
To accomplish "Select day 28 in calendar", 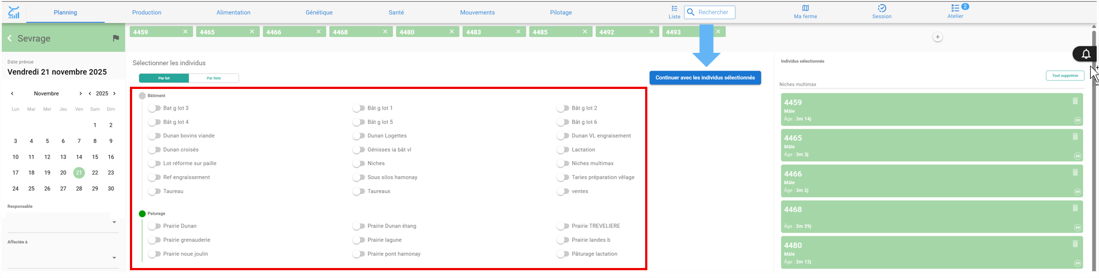I will point(79,188).
